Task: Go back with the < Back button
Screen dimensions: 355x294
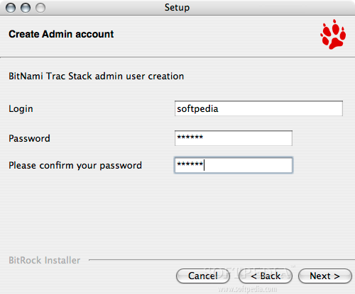Action: tap(266, 276)
